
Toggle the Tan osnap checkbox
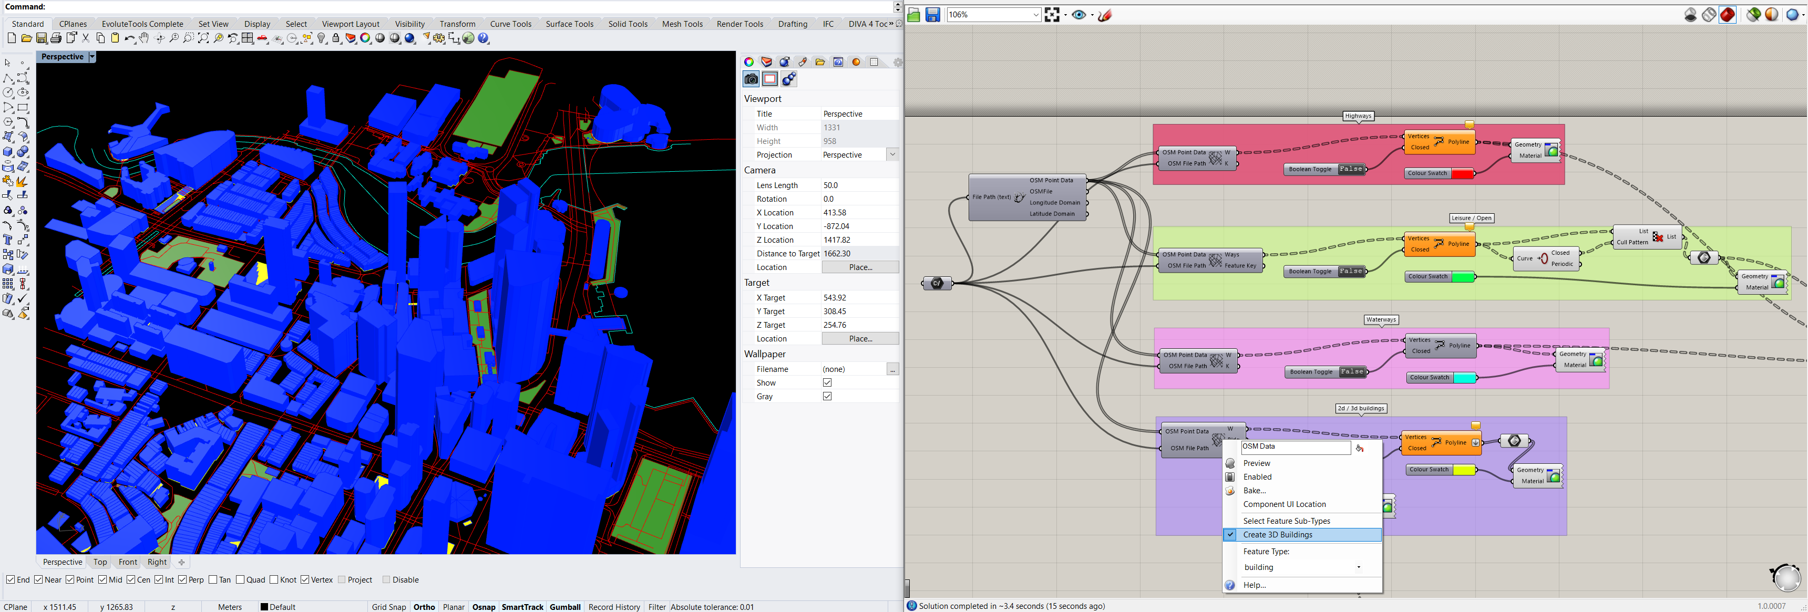pos(213,580)
